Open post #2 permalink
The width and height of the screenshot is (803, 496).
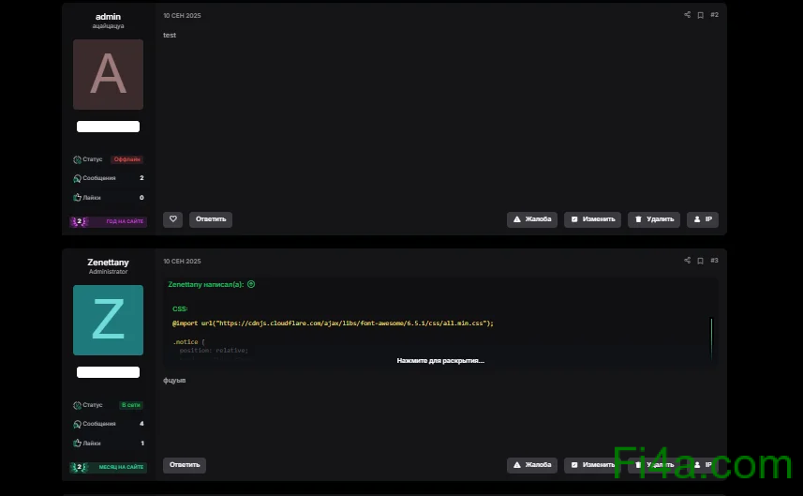point(714,15)
